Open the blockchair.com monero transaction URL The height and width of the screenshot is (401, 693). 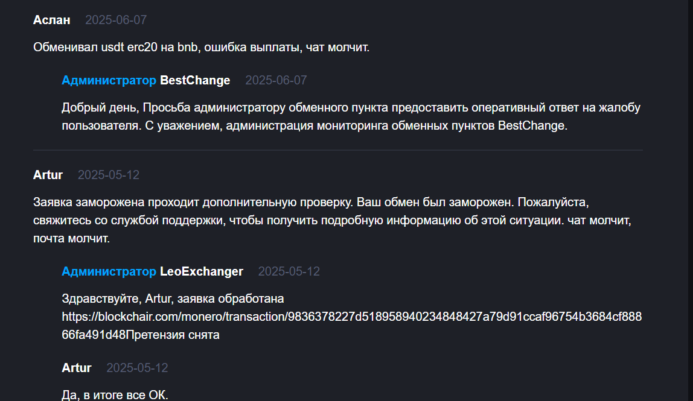tap(351, 317)
